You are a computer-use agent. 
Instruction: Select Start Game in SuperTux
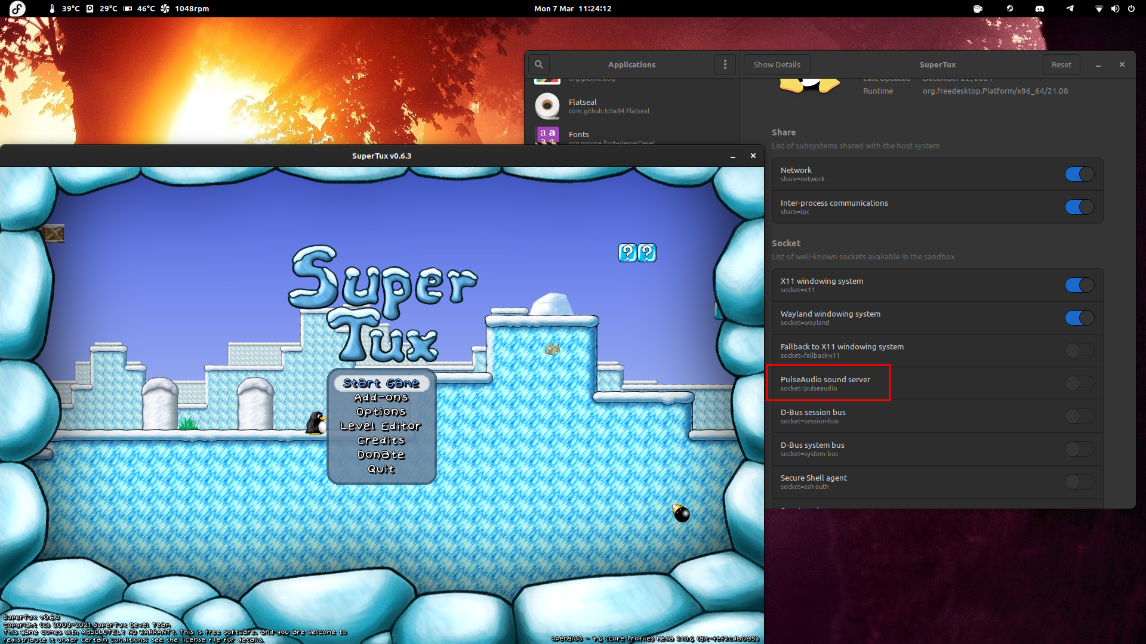tap(381, 383)
